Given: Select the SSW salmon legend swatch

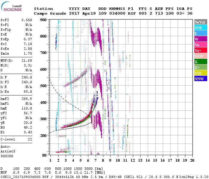Looking at the screenshot, I should point(201,56).
